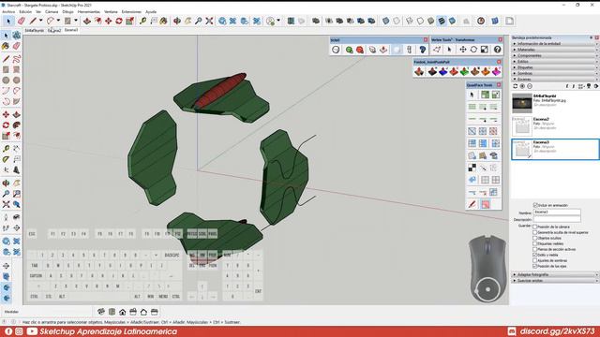600x337 pixels.
Task: Activate the Push/Pull tool in top toolbar
Action: pyautogui.click(x=87, y=21)
